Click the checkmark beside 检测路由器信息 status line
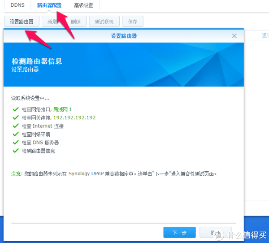The height and width of the screenshot is (243, 269). [16, 151]
